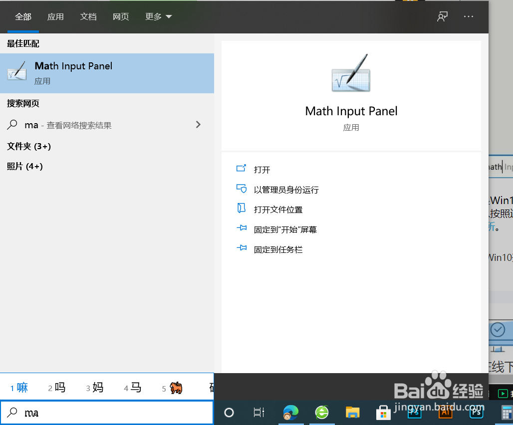This screenshot has height=425, width=513.
Task: Click the shield icon for admin run
Action: pos(242,189)
